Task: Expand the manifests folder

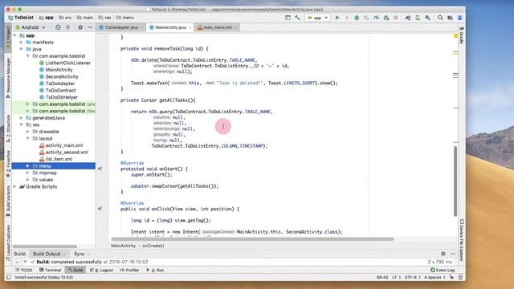Action: tap(22, 43)
